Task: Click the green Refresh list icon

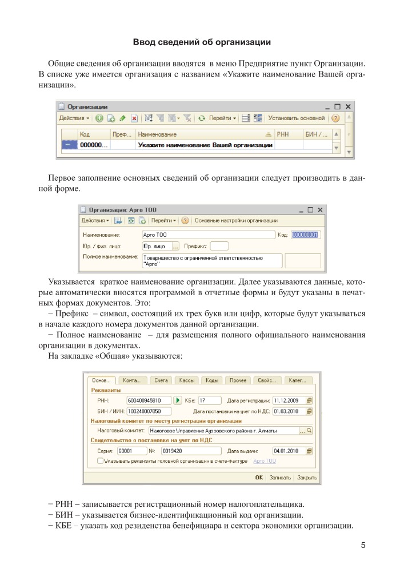Action: [202, 118]
